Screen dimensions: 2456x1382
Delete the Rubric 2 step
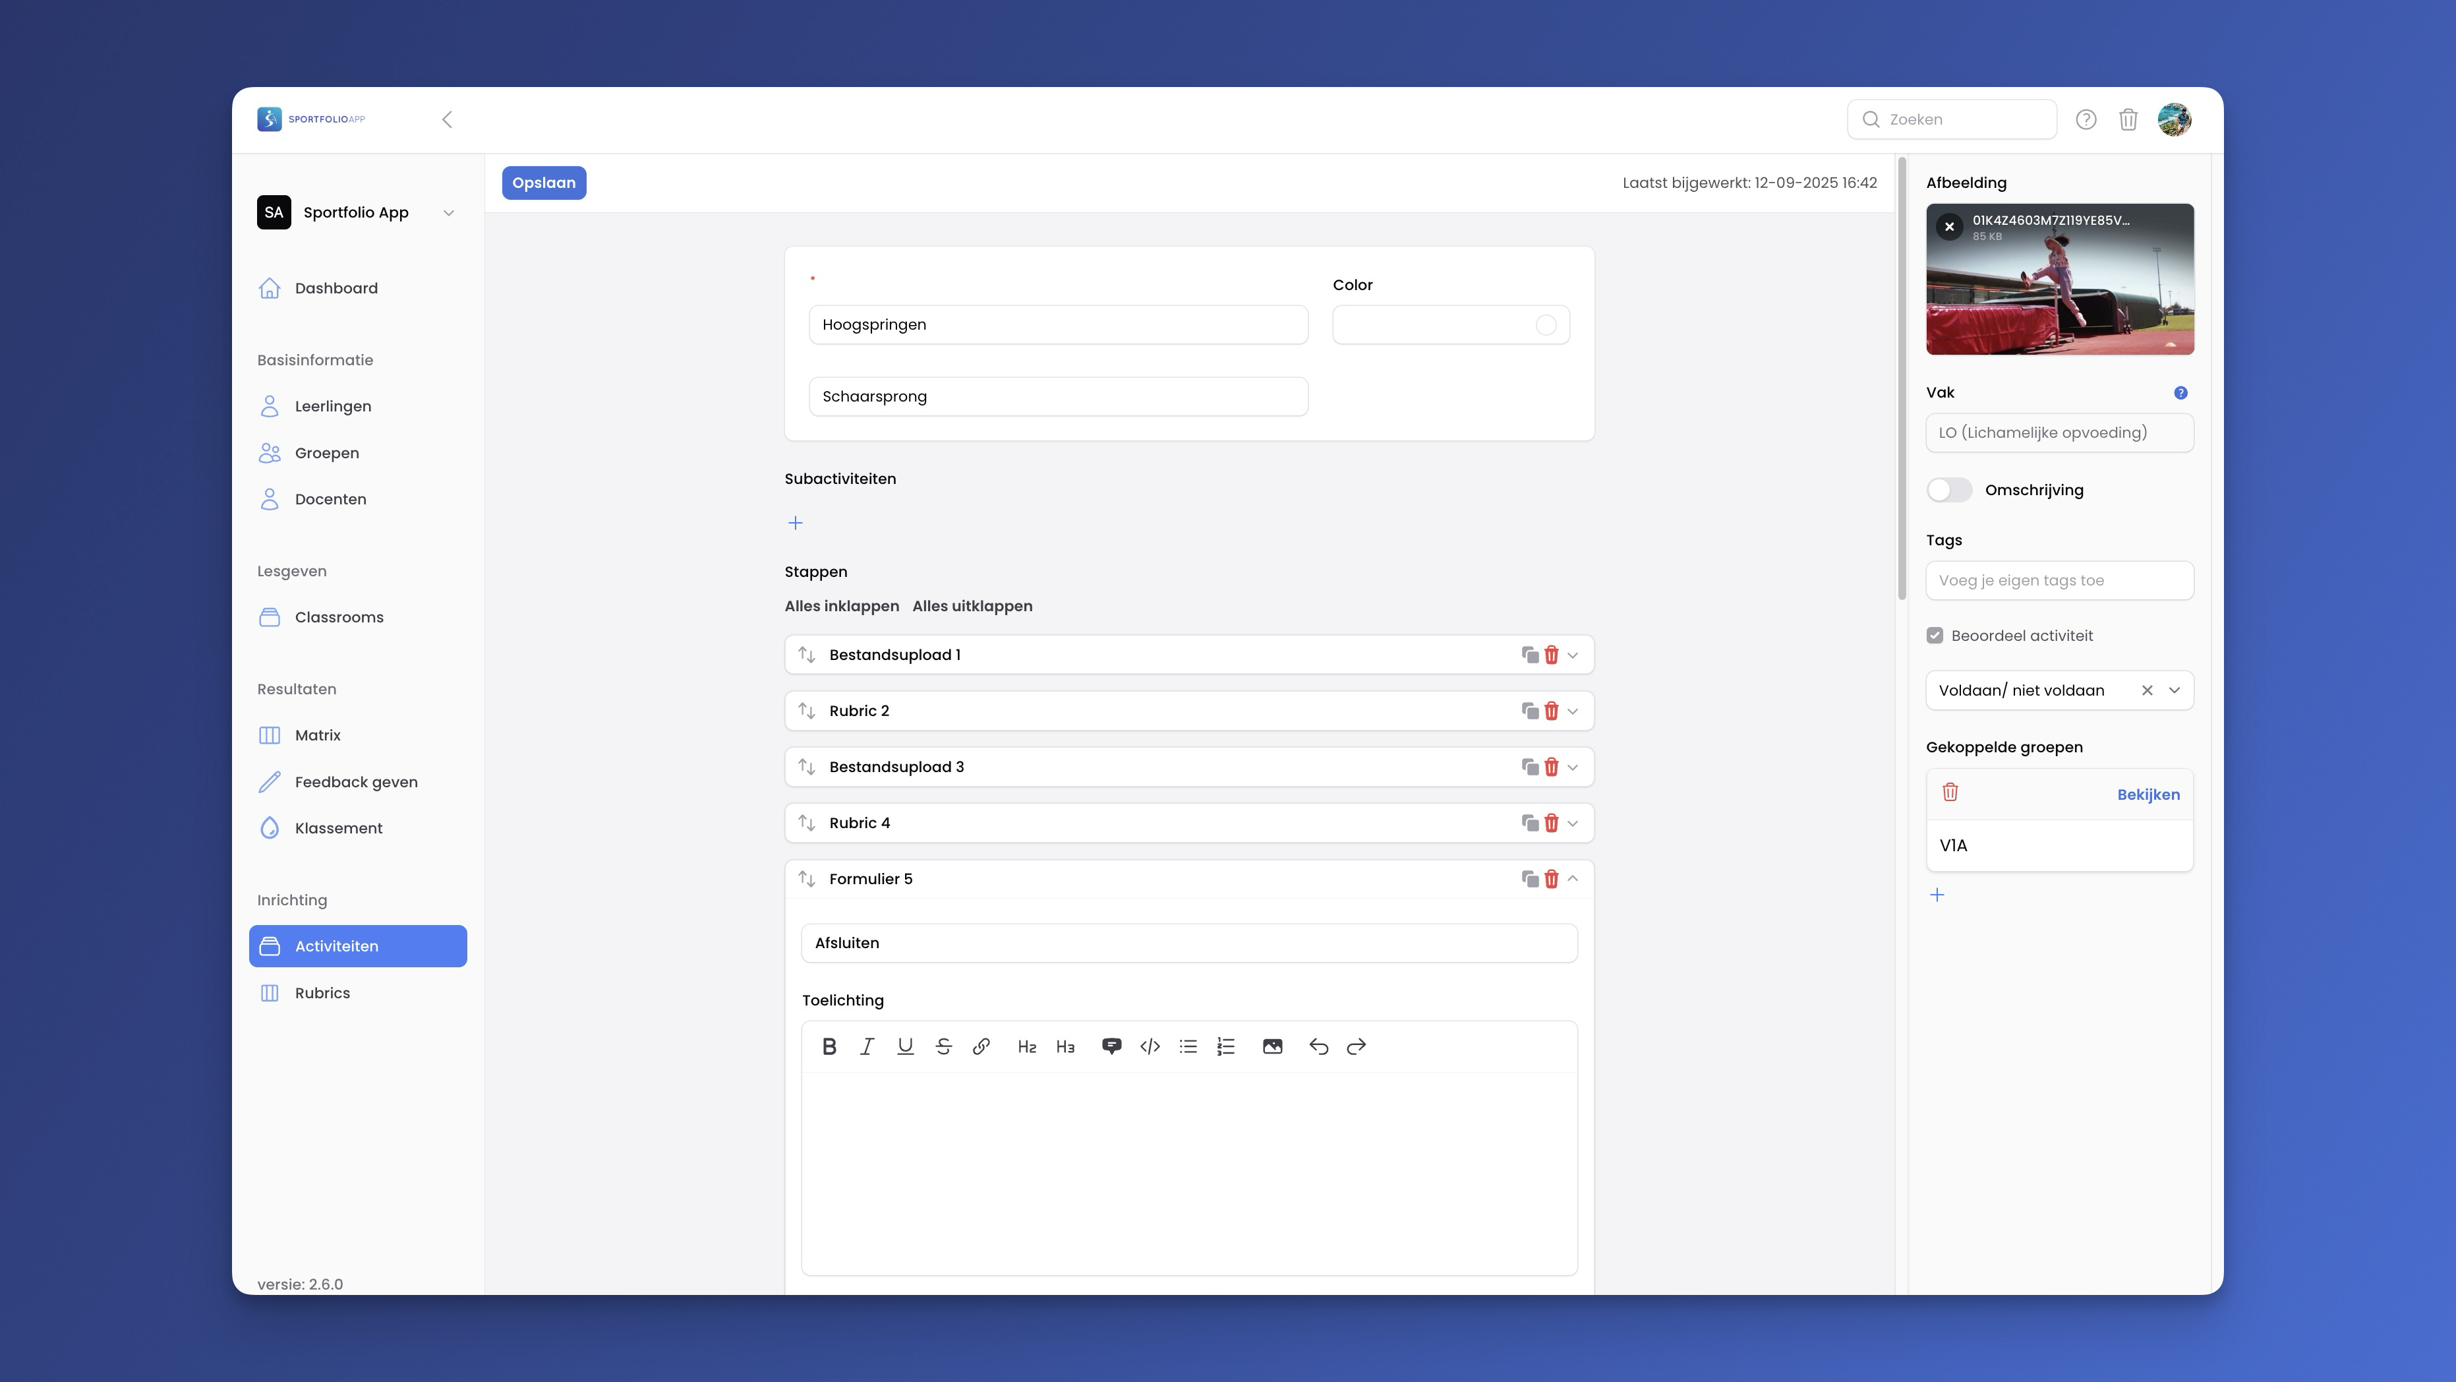[x=1551, y=711]
